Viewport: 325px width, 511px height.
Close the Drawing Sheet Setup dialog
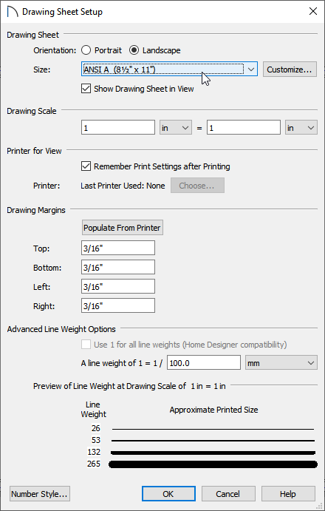(x=313, y=11)
